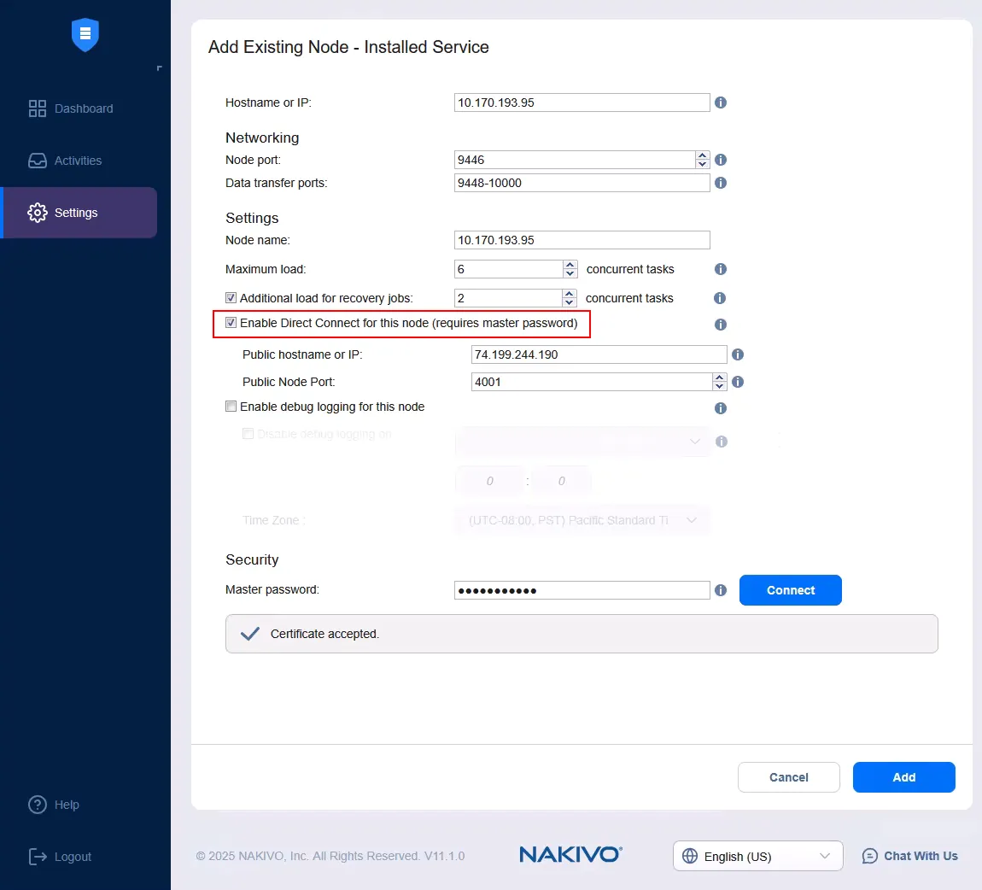Open Help from the sidebar
Viewport: 982px width, 890px height.
[x=54, y=805]
